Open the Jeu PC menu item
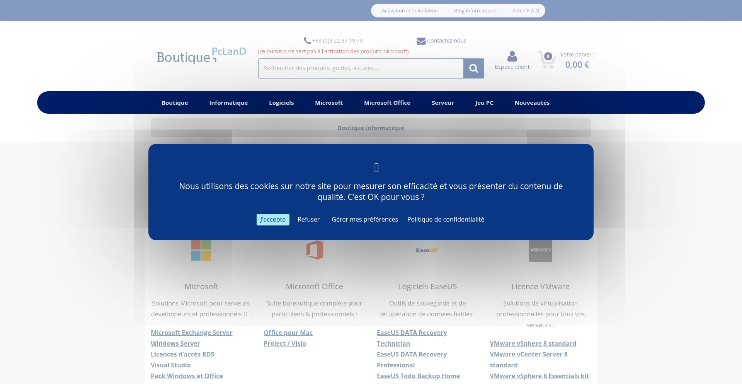 point(484,103)
